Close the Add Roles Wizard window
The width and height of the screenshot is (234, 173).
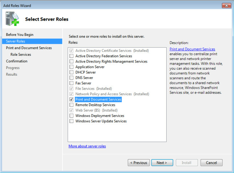(227, 6)
